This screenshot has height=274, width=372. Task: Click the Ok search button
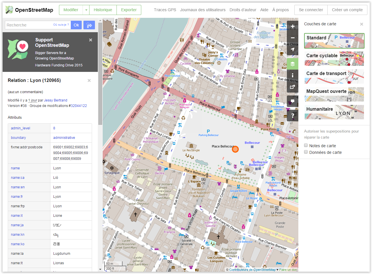tap(76, 25)
